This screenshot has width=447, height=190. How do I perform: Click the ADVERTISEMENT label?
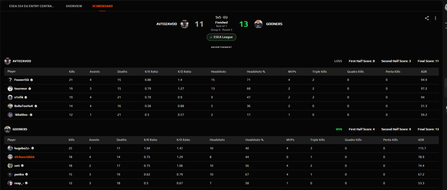221,47
